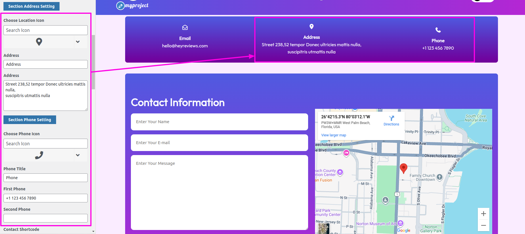Image resolution: width=525 pixels, height=234 pixels.
Task: Click the Directions icon on the map
Action: click(x=391, y=118)
